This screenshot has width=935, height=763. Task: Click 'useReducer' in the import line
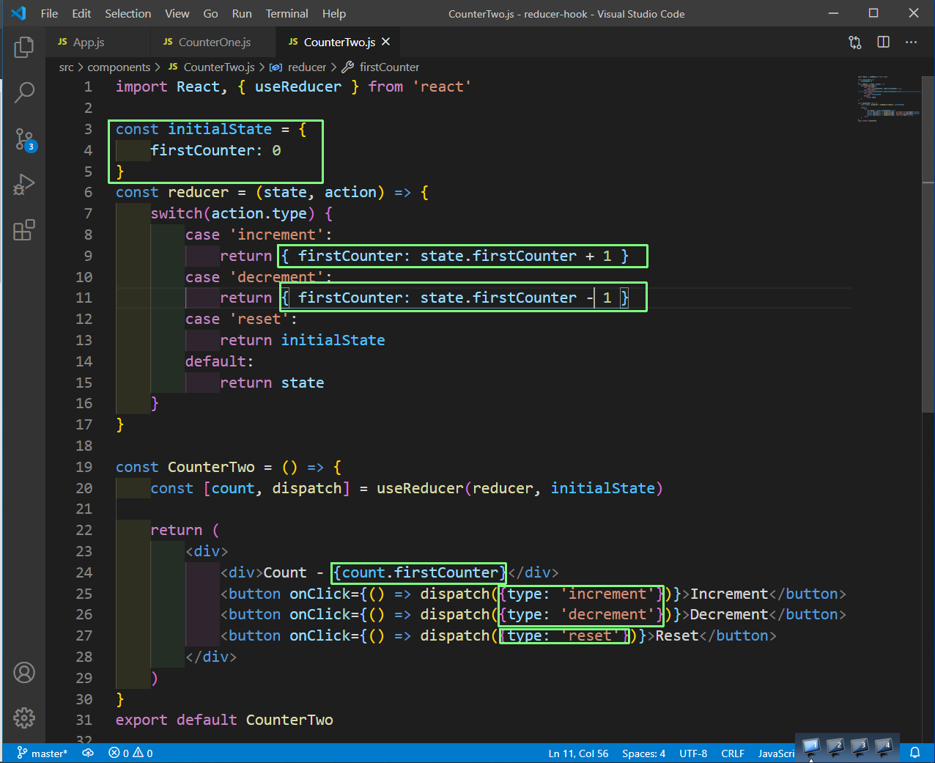pos(298,86)
